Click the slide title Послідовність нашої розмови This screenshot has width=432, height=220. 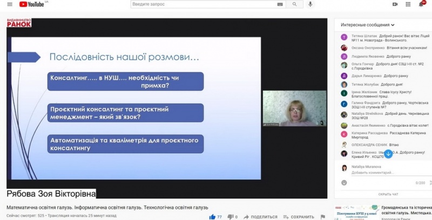124,57
